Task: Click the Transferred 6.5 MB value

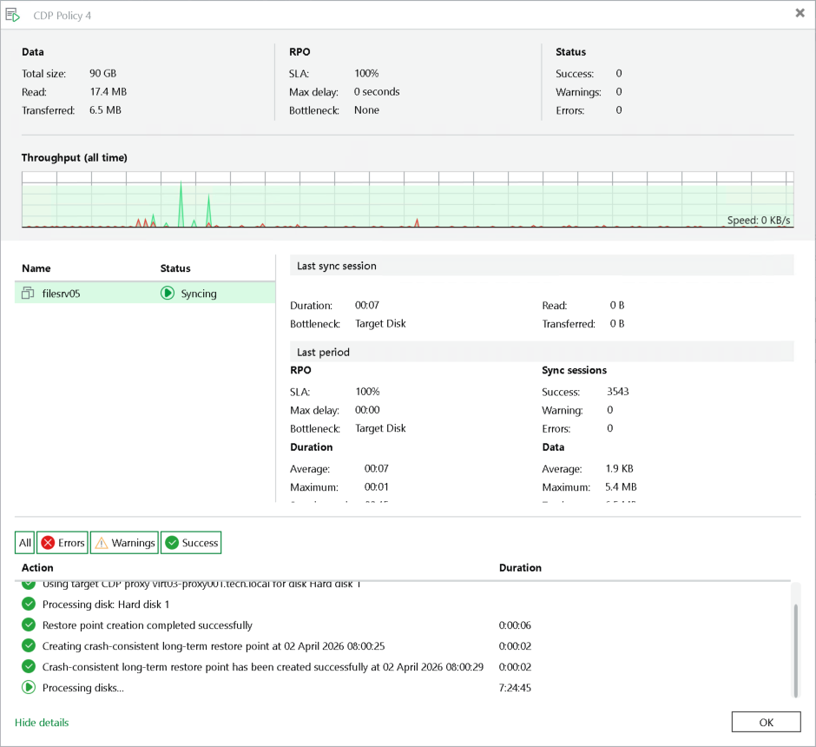Action: pyautogui.click(x=105, y=110)
